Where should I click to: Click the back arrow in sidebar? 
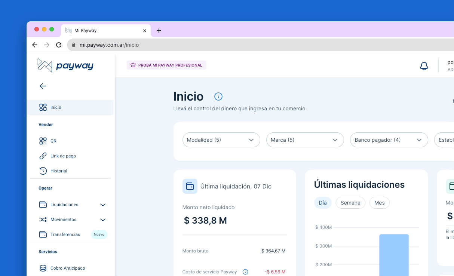click(43, 86)
